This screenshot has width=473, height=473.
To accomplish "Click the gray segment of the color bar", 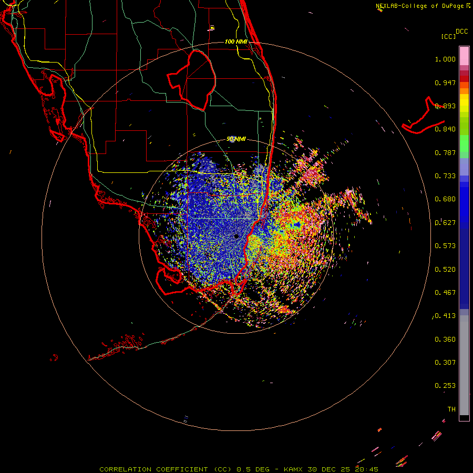I will (x=464, y=365).
